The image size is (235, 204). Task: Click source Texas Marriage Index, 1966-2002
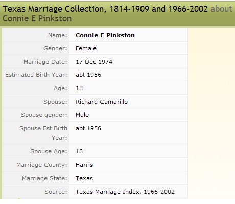[x=125, y=192]
